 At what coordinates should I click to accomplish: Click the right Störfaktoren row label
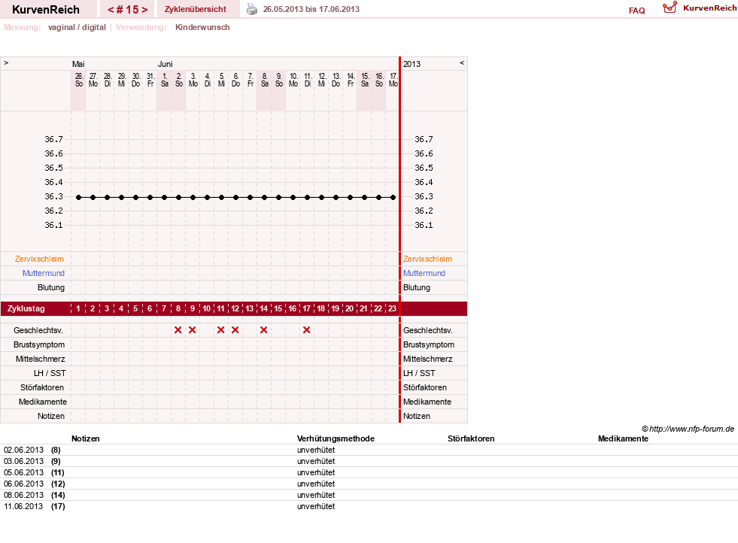click(424, 387)
